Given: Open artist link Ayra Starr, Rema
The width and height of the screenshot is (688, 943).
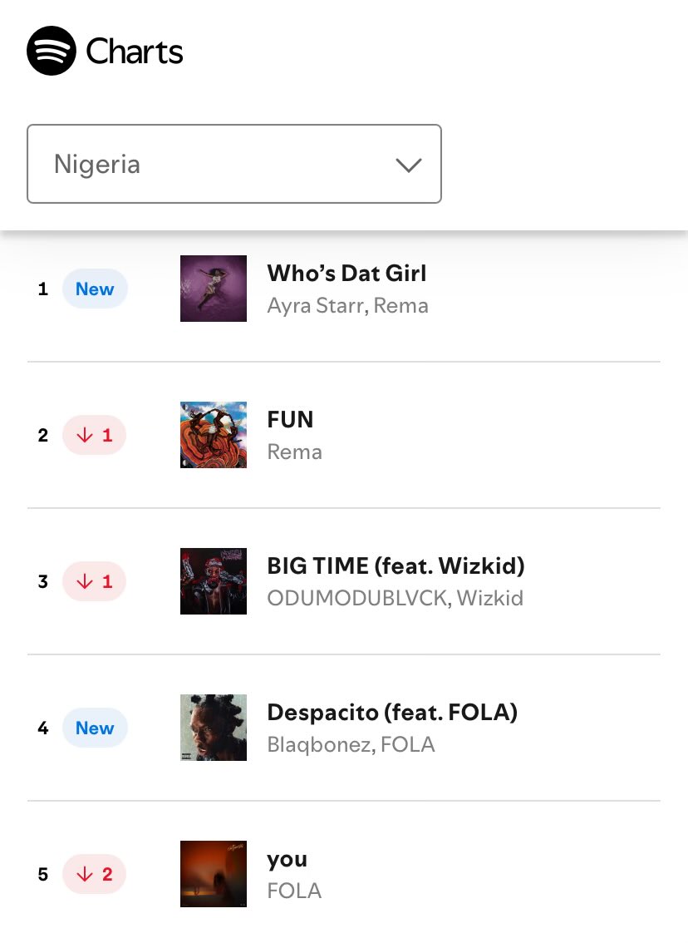Looking at the screenshot, I should (x=348, y=305).
